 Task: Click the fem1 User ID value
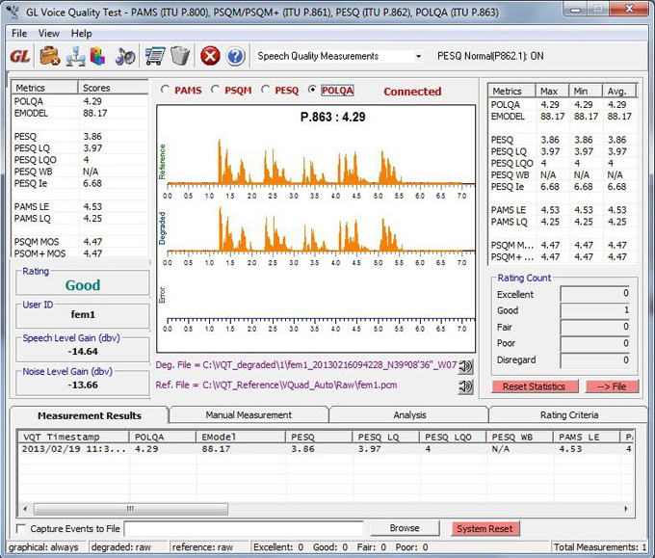point(83,315)
